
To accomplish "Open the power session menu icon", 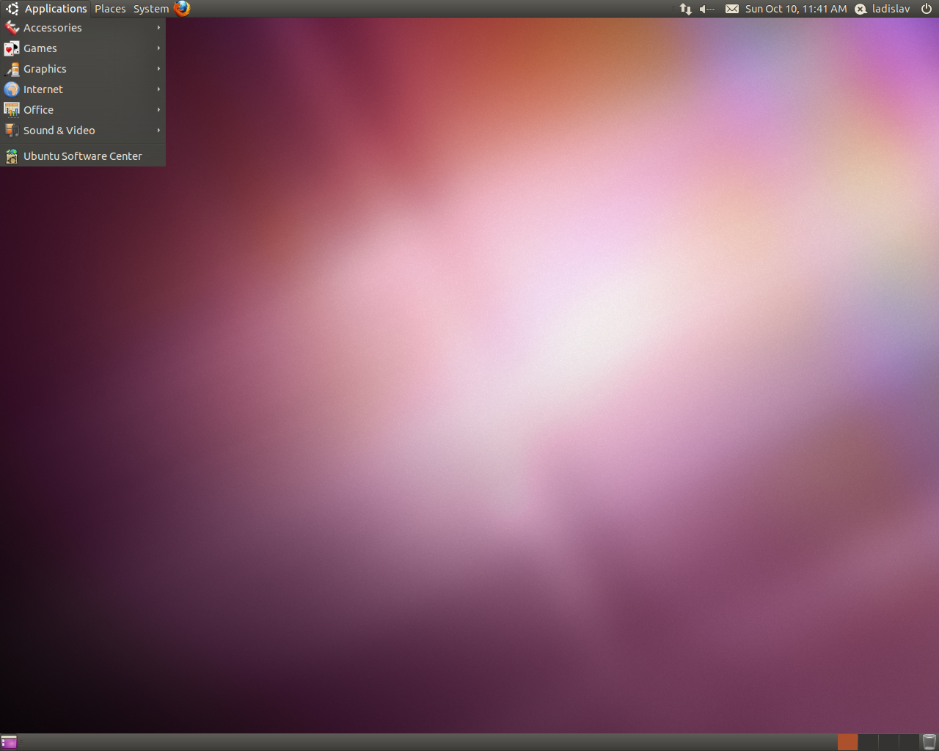I will [927, 9].
